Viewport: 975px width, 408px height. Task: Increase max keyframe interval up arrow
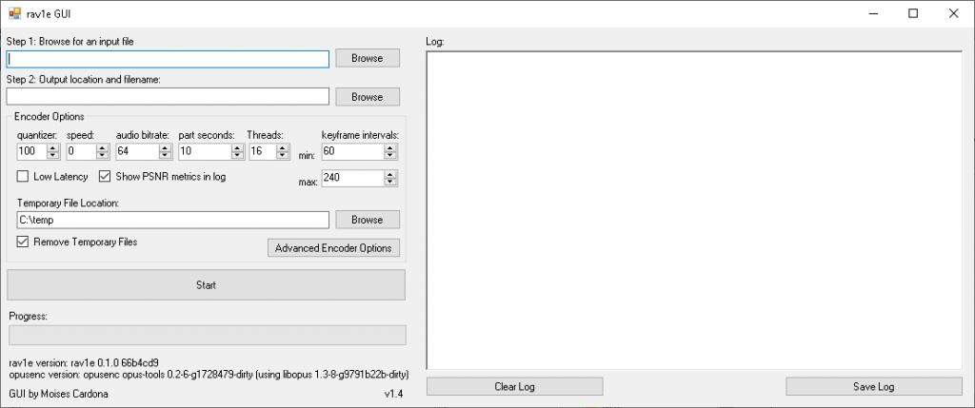389,174
